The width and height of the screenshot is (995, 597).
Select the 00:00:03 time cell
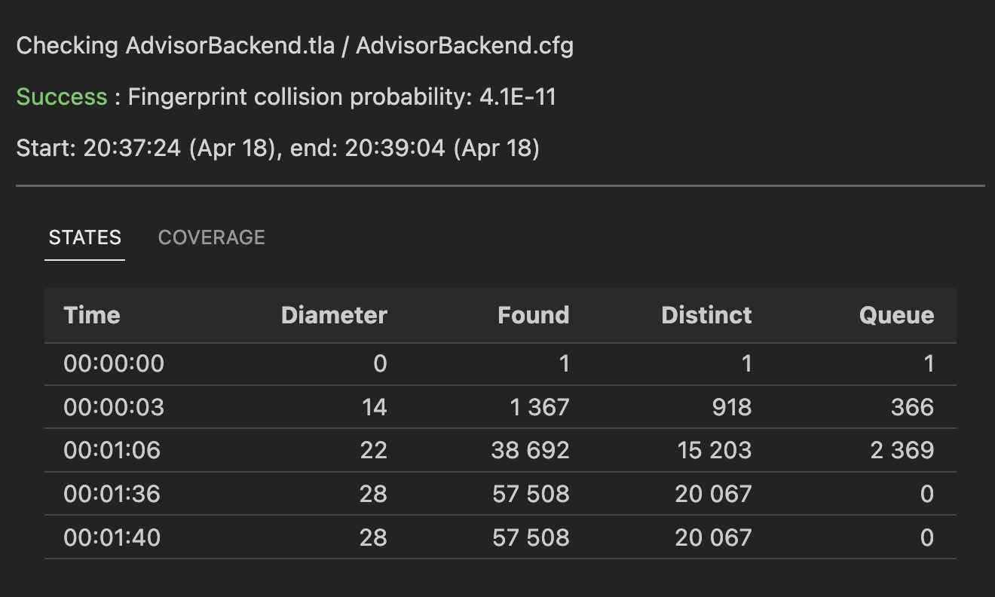[114, 408]
